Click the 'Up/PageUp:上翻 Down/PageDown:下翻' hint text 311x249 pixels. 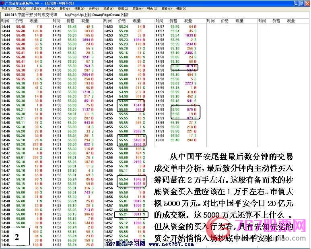pos(97,15)
